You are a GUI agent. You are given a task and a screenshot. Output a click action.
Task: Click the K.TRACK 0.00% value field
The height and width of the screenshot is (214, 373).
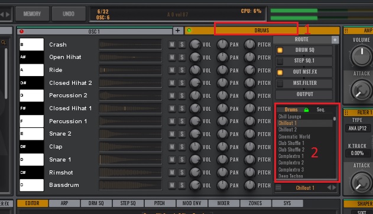[x=358, y=153]
